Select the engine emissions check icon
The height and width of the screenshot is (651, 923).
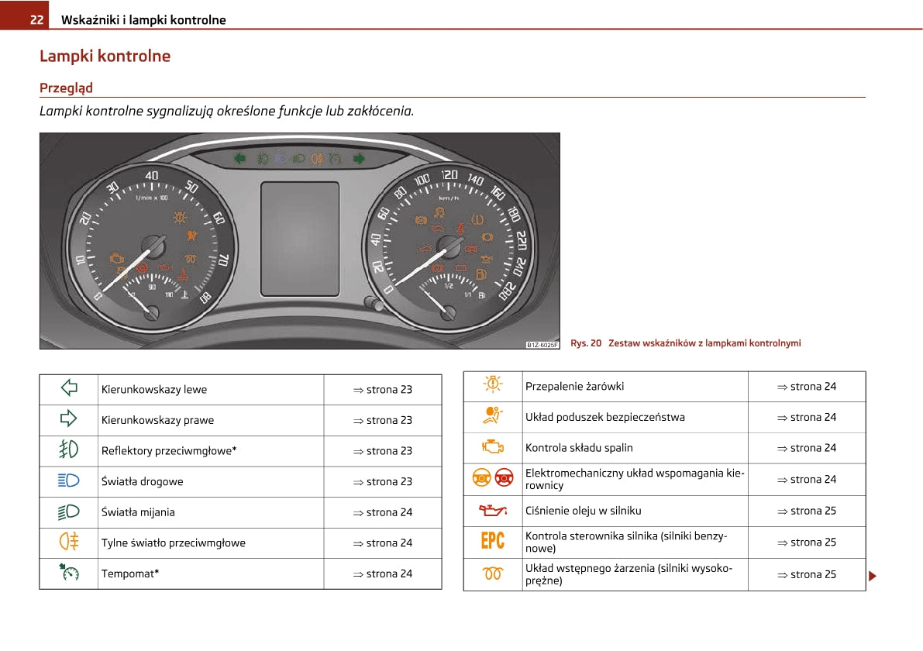[493, 447]
